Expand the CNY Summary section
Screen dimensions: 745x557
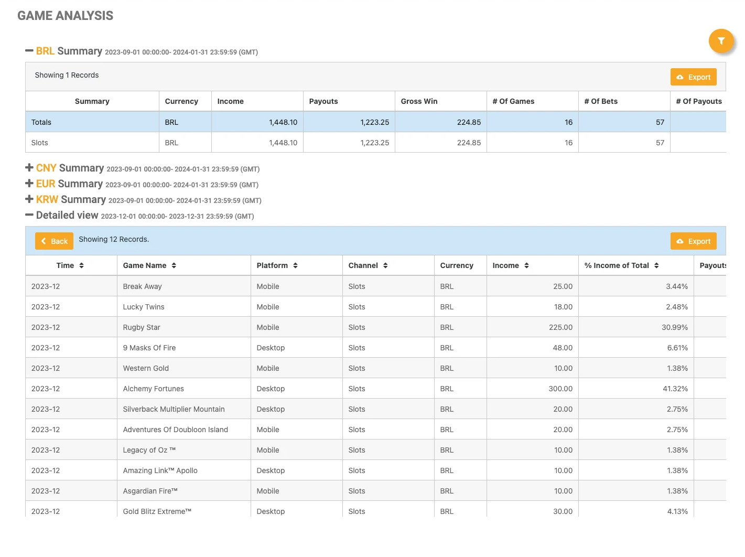pyautogui.click(x=29, y=168)
